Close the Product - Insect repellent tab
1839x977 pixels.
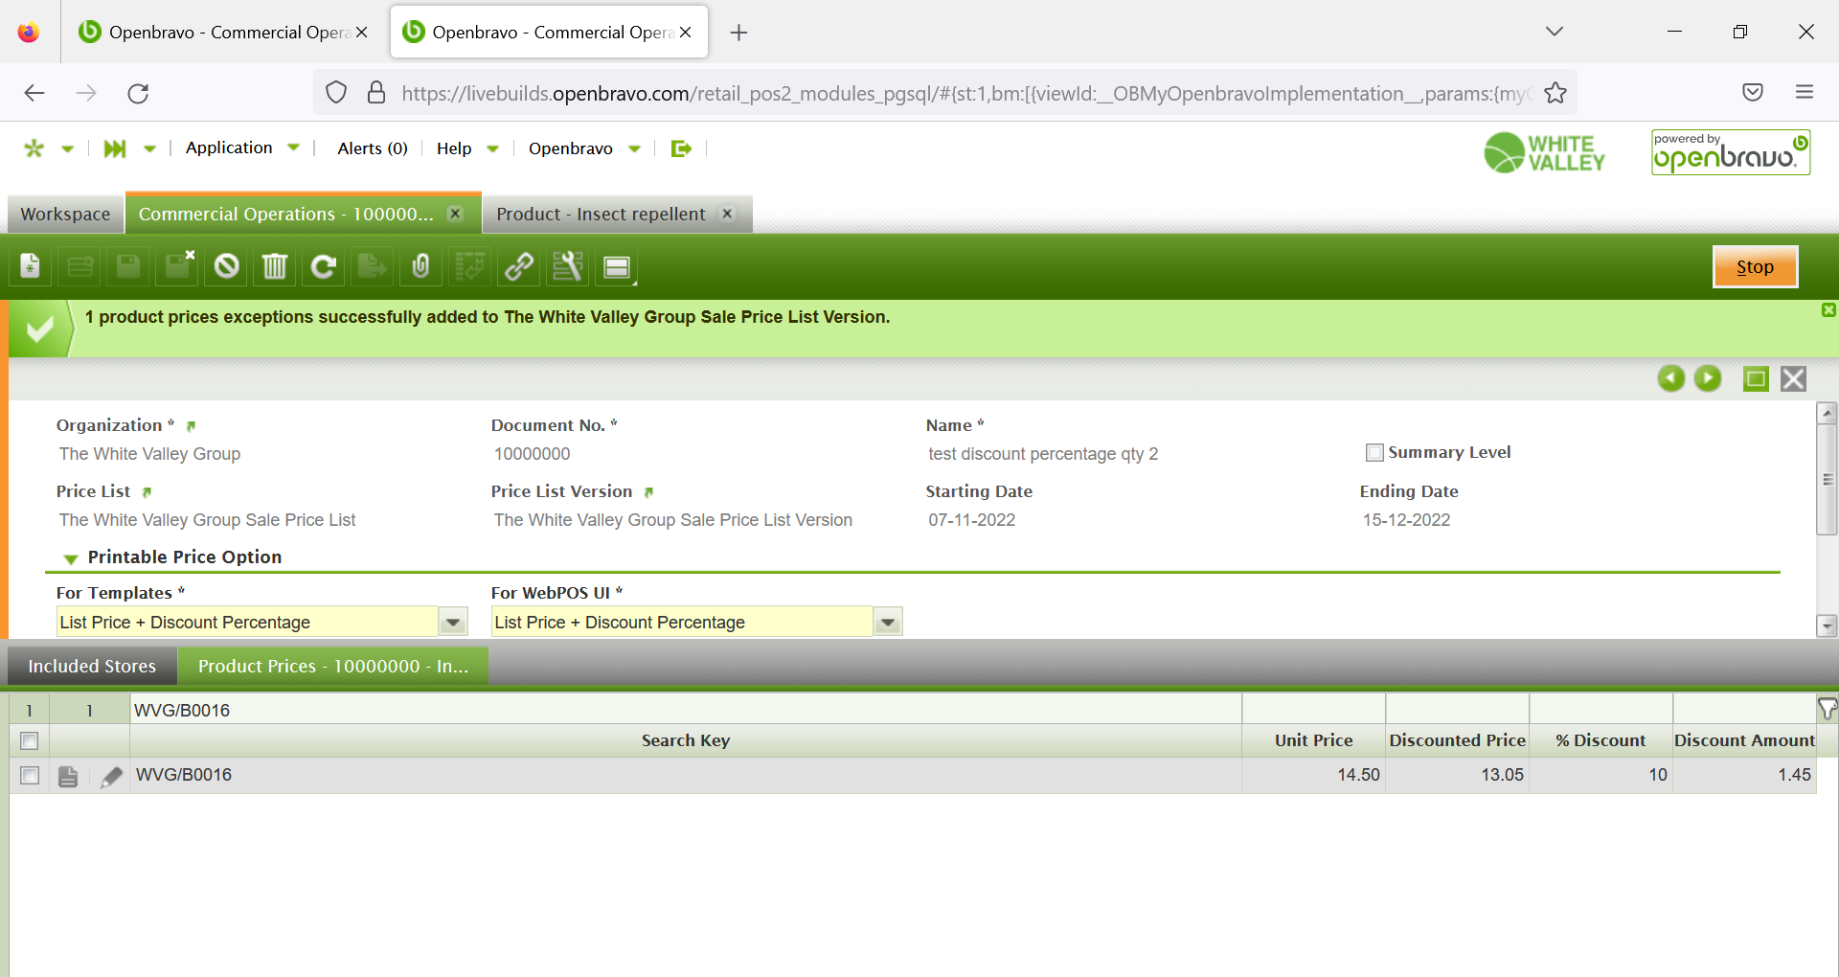click(728, 214)
